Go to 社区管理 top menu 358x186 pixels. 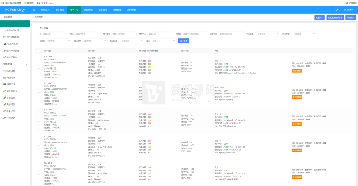103,10
